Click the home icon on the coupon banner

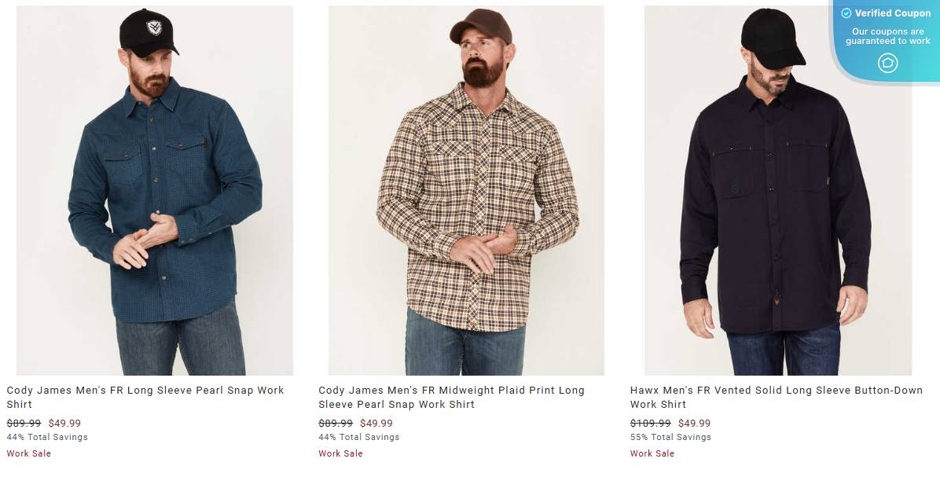coord(888,63)
